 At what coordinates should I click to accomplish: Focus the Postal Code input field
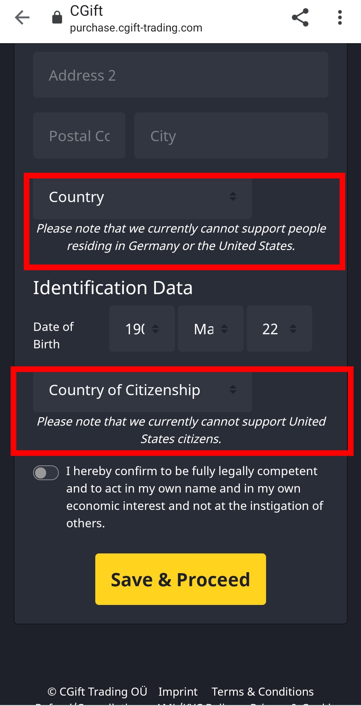click(x=79, y=136)
